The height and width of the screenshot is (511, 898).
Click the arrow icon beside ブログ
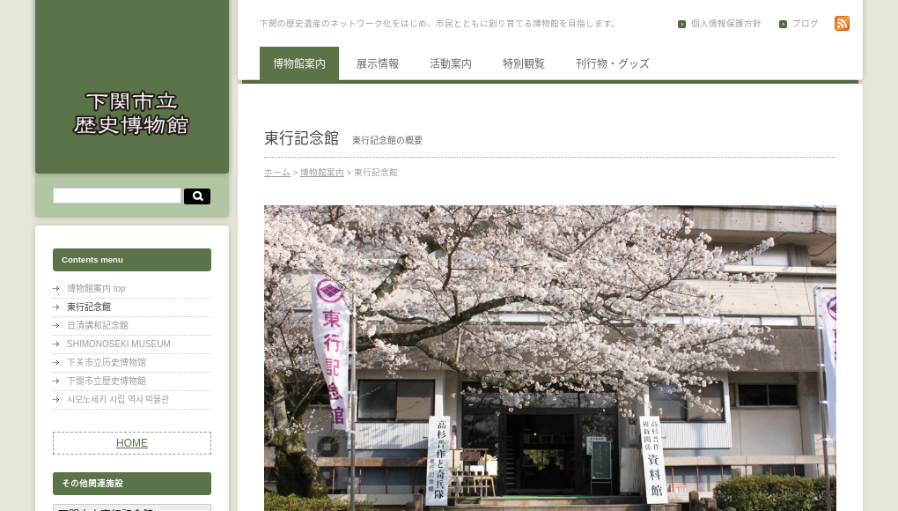pos(783,24)
